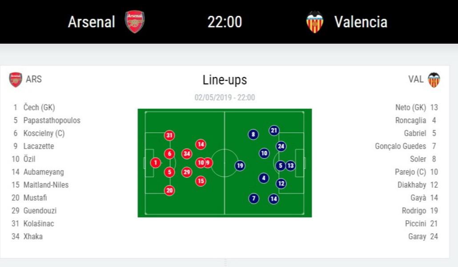The height and width of the screenshot is (267, 458).
Task: Open Parejo (C) in the Valencia list
Action: click(410, 172)
